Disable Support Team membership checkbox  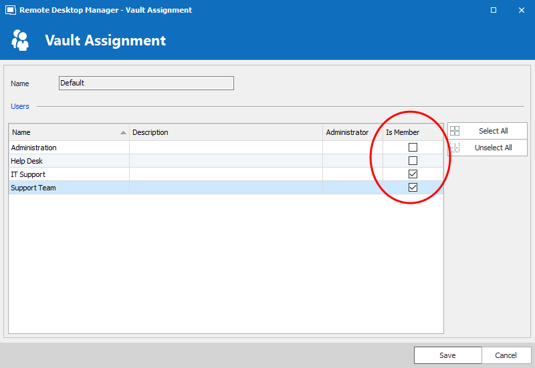pos(413,188)
